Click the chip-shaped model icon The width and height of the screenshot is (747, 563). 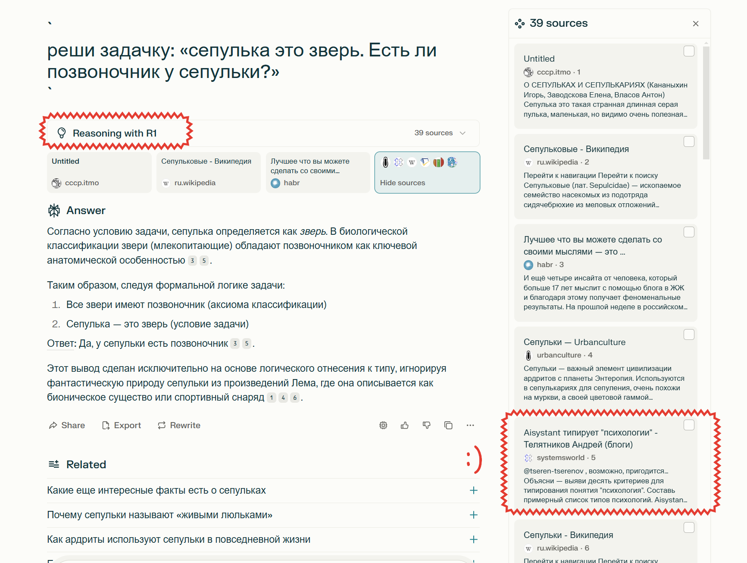[x=383, y=426]
